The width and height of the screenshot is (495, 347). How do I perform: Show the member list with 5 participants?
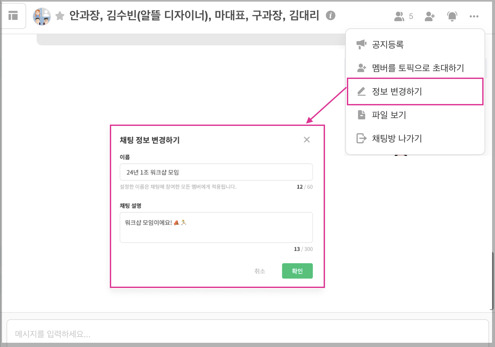403,16
